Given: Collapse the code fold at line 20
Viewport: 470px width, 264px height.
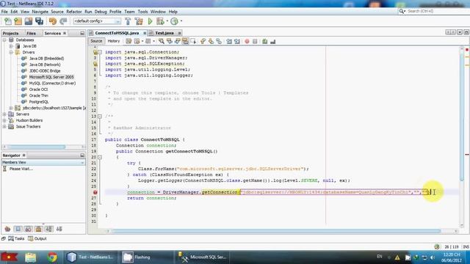Looking at the screenshot, I should point(100,157).
